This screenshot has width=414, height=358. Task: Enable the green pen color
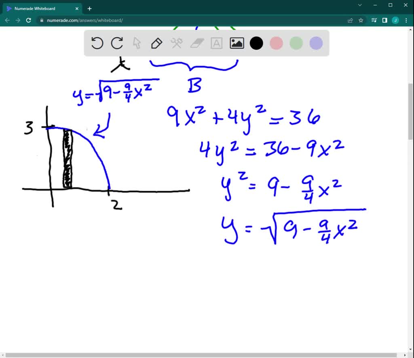point(296,43)
